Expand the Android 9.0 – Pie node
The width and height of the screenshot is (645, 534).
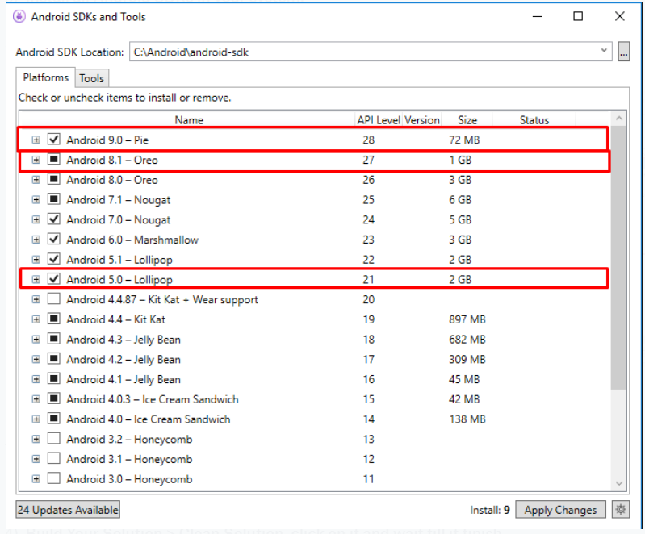[x=36, y=140]
